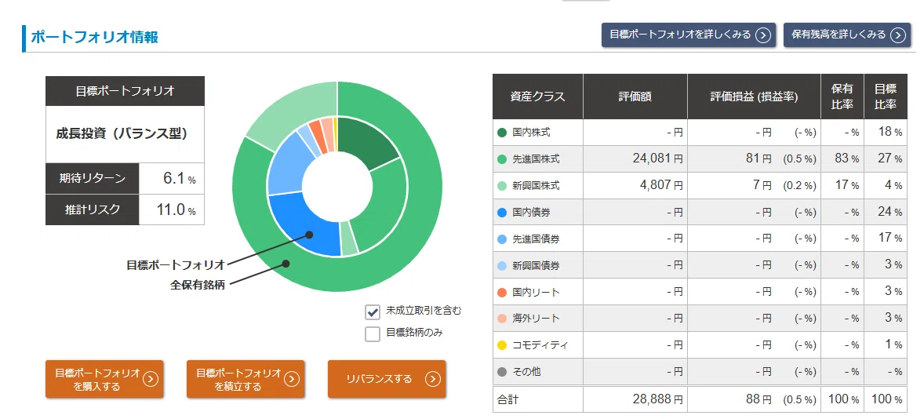Click 目標ポートフォリオを積立する button
Image resolution: width=924 pixels, height=419 pixels.
tap(246, 379)
